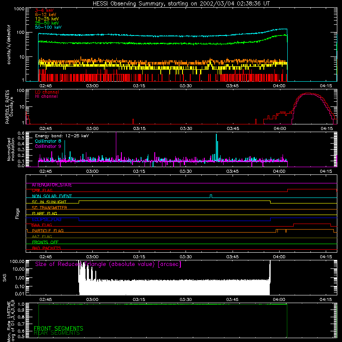Click the FLARE_FLAG label
Screen dimensions: 342x342
point(44,213)
